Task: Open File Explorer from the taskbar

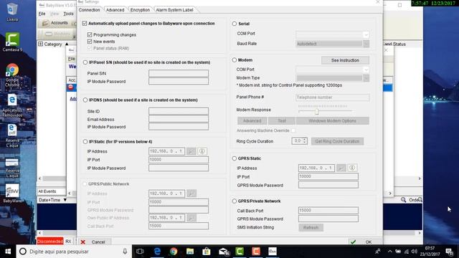Action: [x=190, y=252]
